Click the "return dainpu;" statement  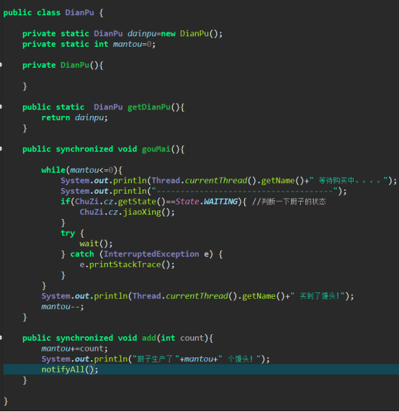click(75, 117)
